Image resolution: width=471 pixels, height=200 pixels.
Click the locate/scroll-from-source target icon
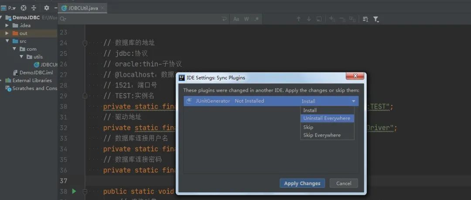click(24, 8)
